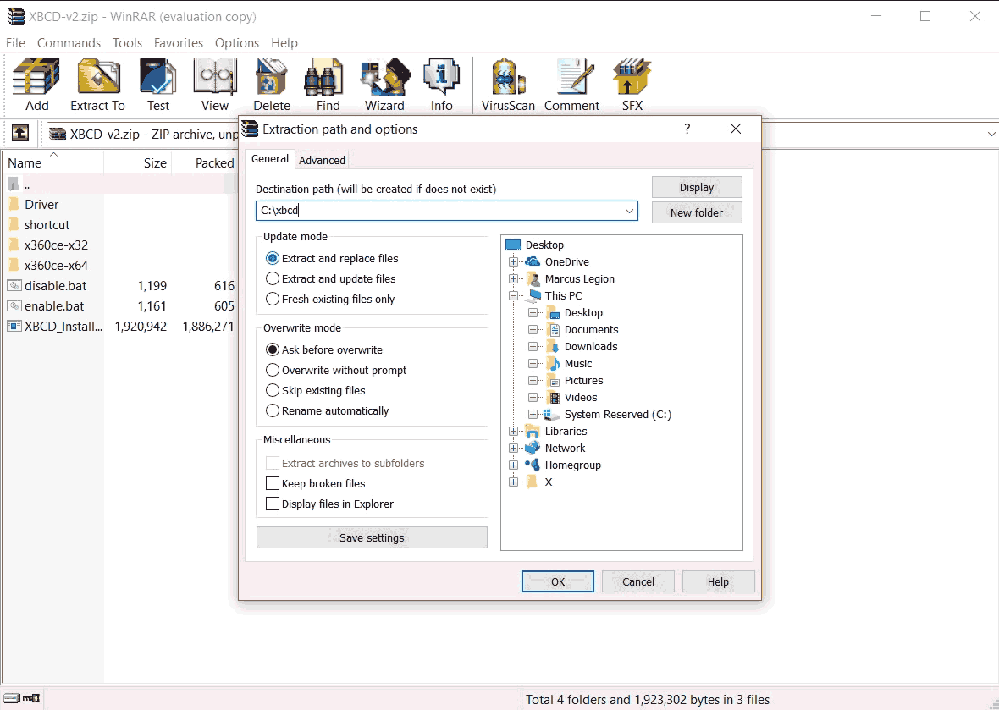Image resolution: width=999 pixels, height=710 pixels.
Task: Expand the Documents tree node
Action: tap(533, 329)
